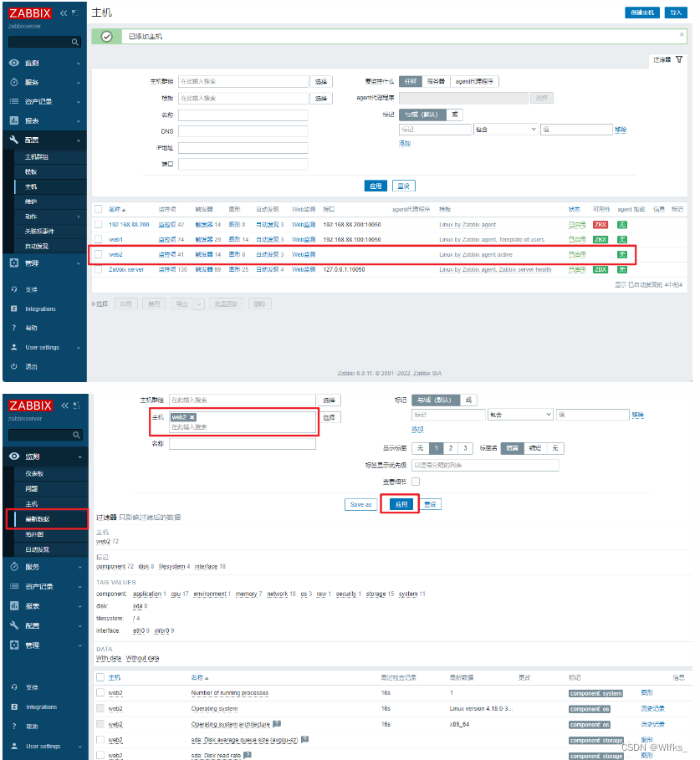The height and width of the screenshot is (760, 700).
Task: Tick the checkbox for host Zabbix server
Action: coord(99,269)
